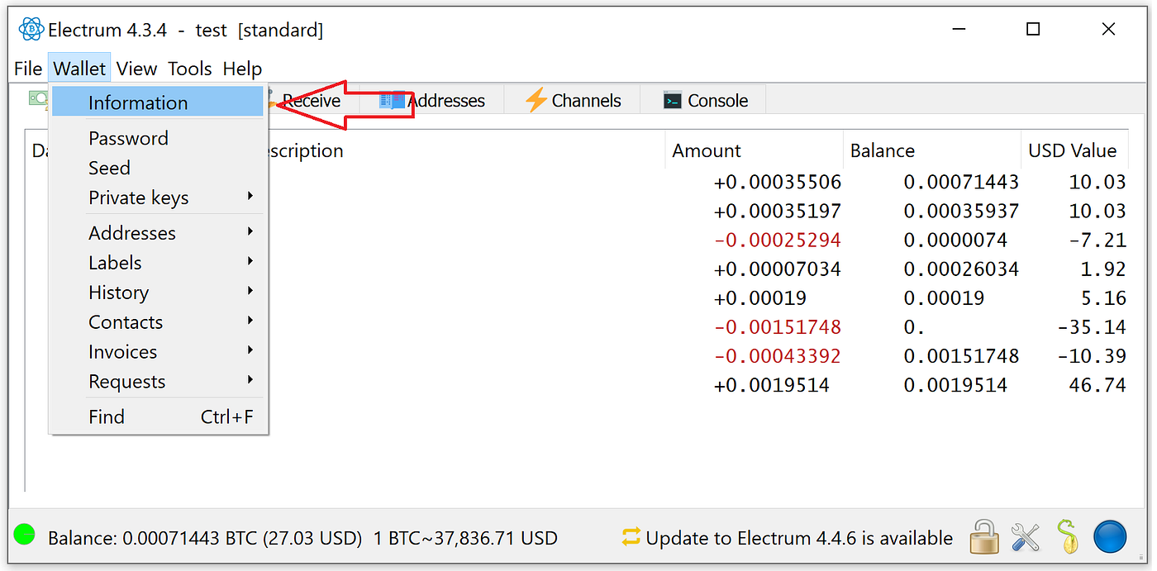The height and width of the screenshot is (571, 1157).
Task: Click the 5.16 USD value cell
Action: (x=1103, y=298)
